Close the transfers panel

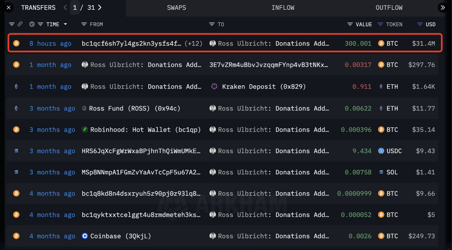(x=9, y=7)
